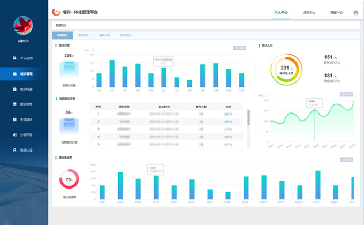Click the 进行中 status in first table row
This screenshot has height=225, width=364.
point(229,114)
